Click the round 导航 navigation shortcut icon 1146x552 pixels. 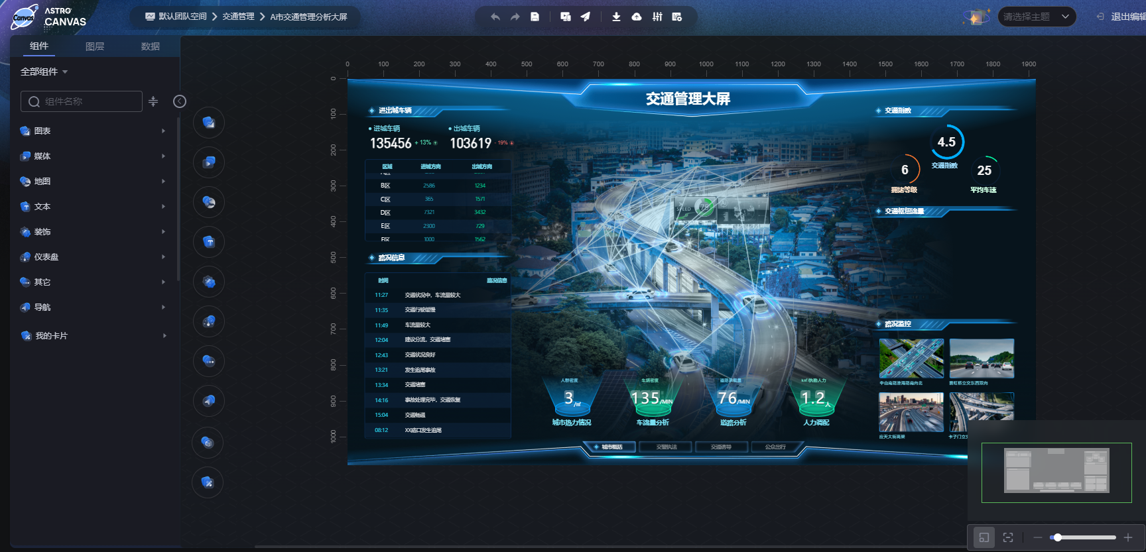(x=209, y=401)
